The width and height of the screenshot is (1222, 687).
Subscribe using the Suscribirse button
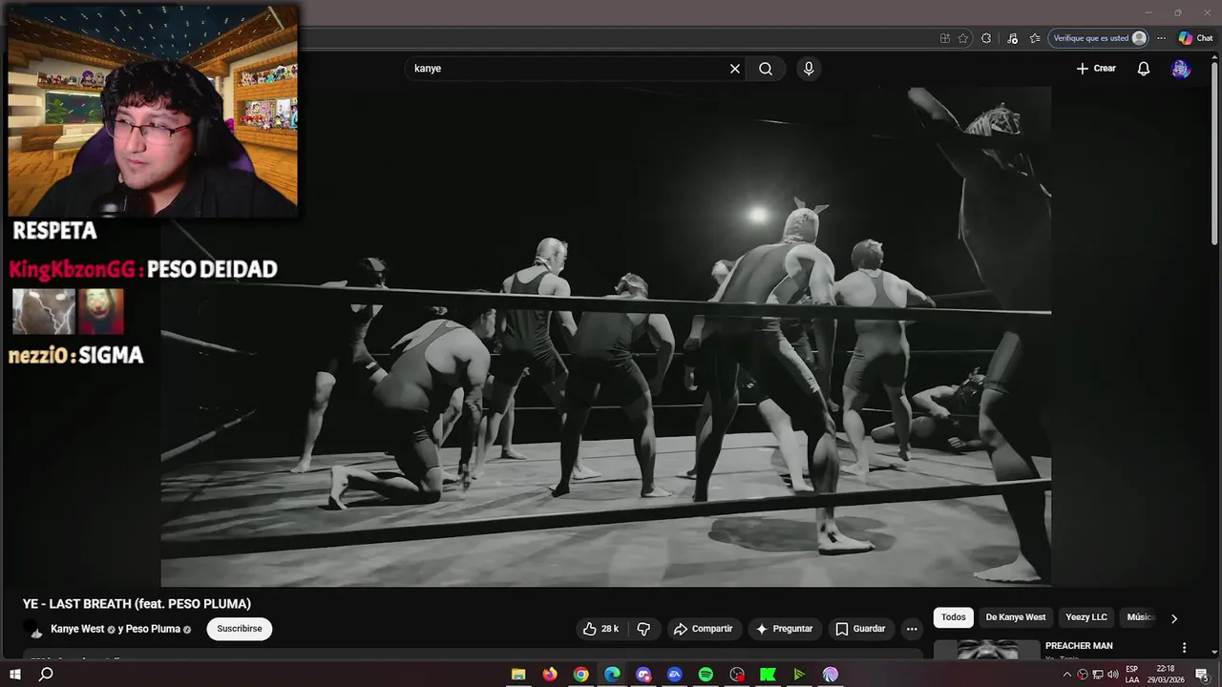pyautogui.click(x=240, y=629)
